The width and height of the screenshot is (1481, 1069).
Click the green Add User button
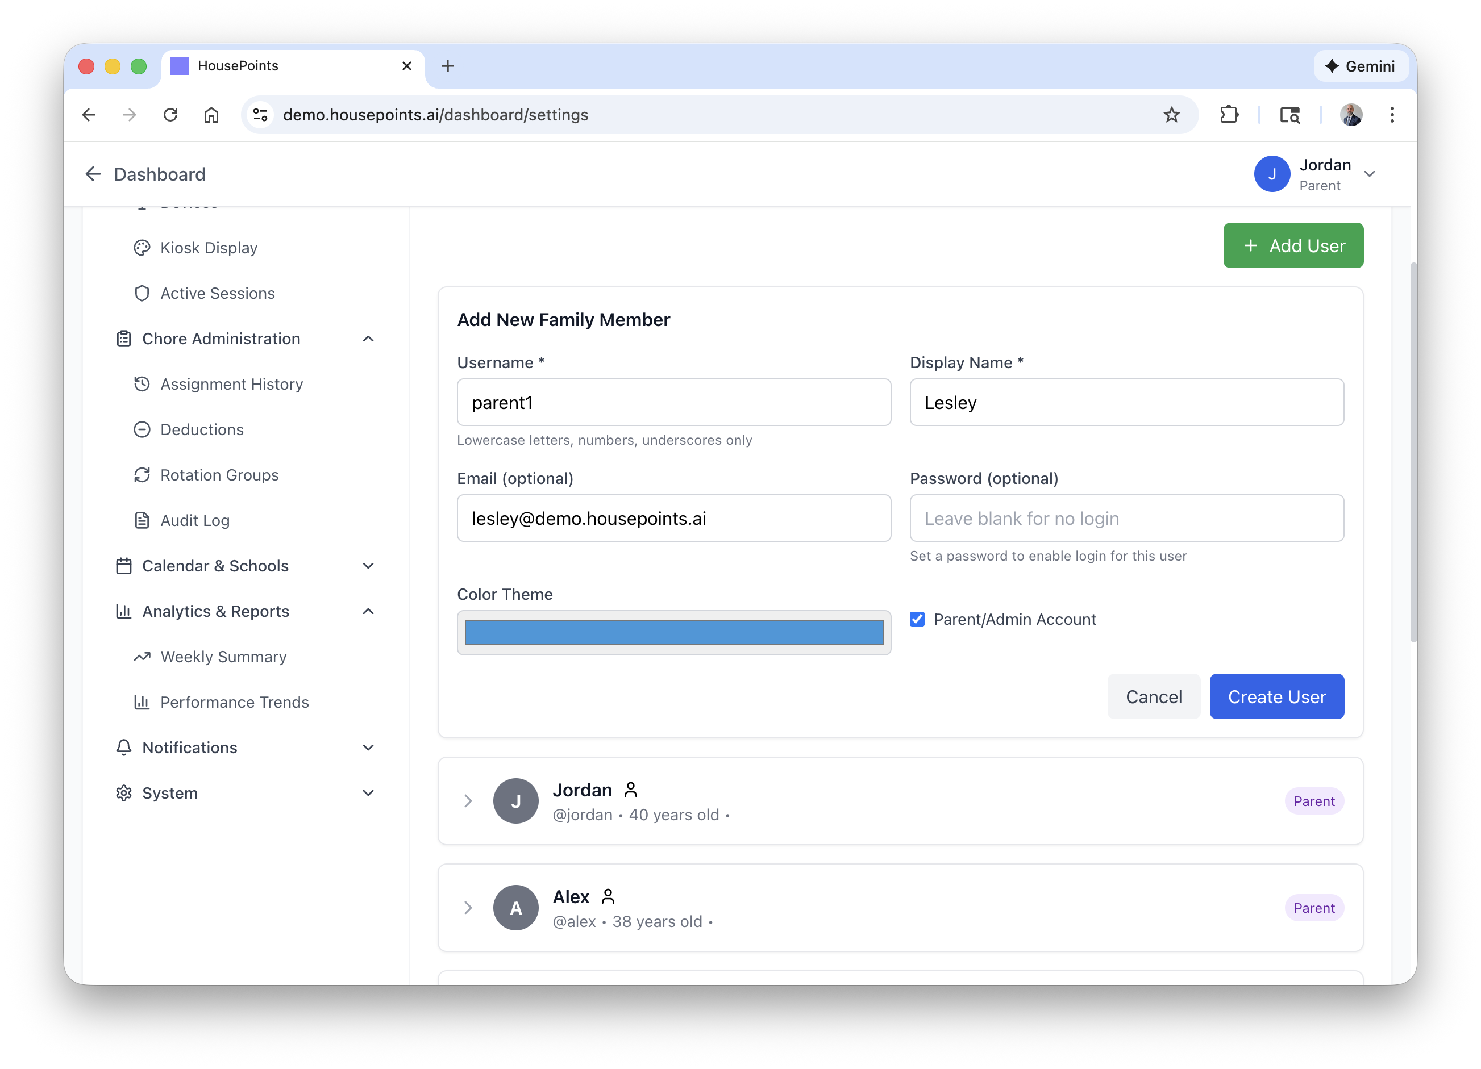(x=1293, y=245)
